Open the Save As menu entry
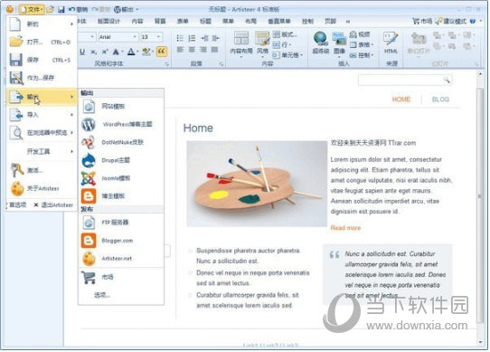This screenshot has height=352, width=490. [42, 78]
